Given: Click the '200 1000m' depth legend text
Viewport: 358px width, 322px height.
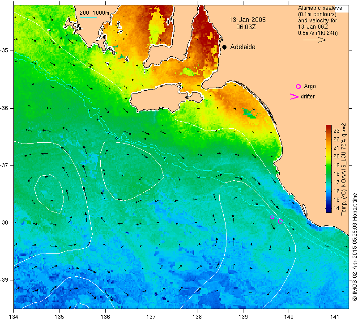Looking at the screenshot, I should pos(94,13).
